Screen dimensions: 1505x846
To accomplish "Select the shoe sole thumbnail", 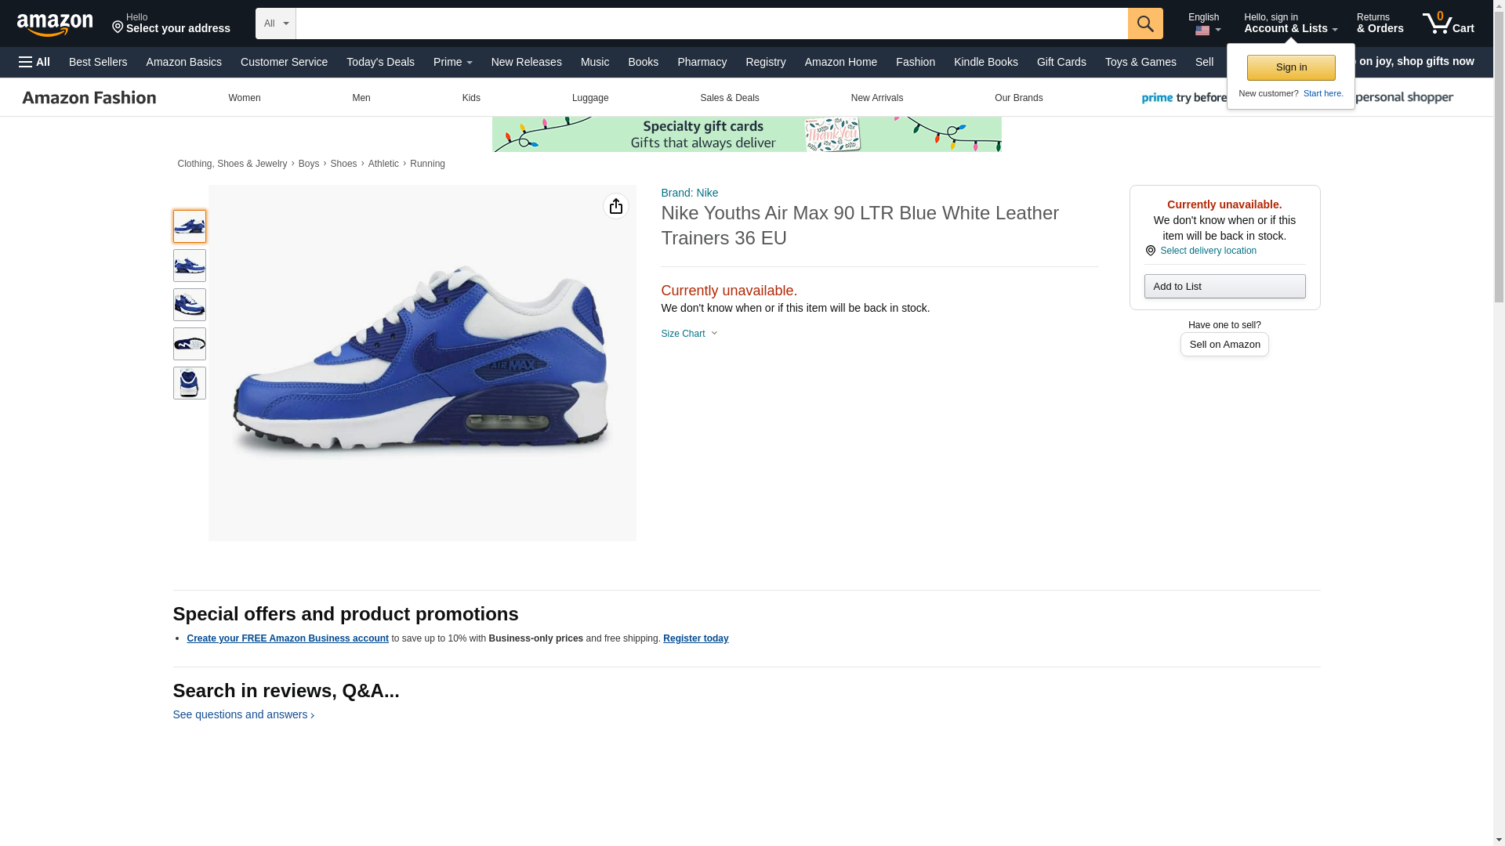I will [189, 344].
